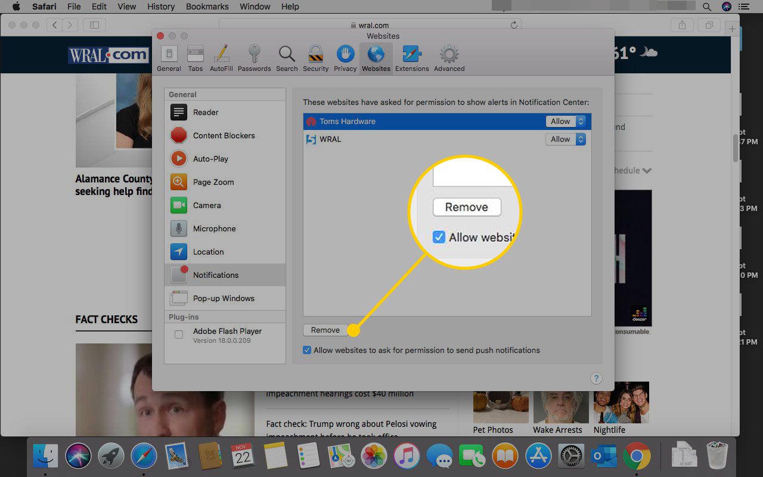Image resolution: width=763 pixels, height=477 pixels.
Task: Select Auto-Play in the sidebar
Action: pos(225,159)
